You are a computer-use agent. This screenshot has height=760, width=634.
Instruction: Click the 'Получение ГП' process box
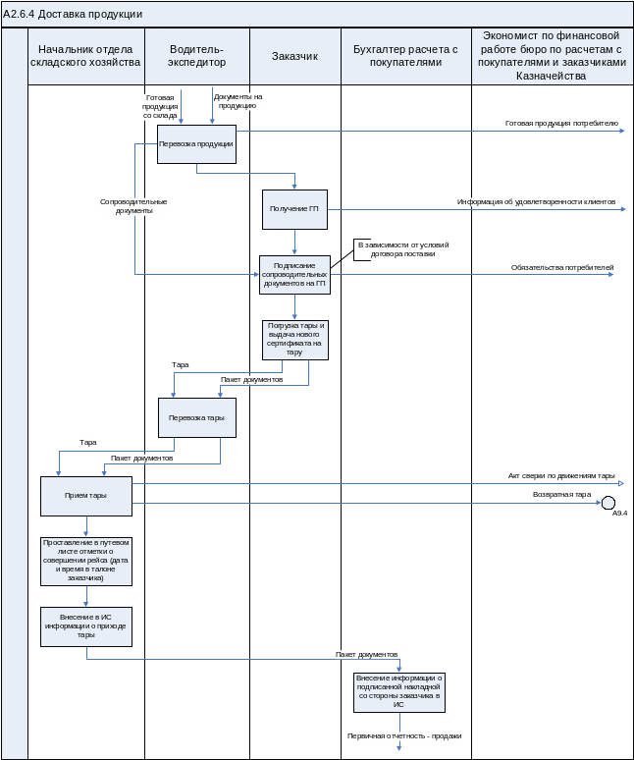(x=294, y=209)
